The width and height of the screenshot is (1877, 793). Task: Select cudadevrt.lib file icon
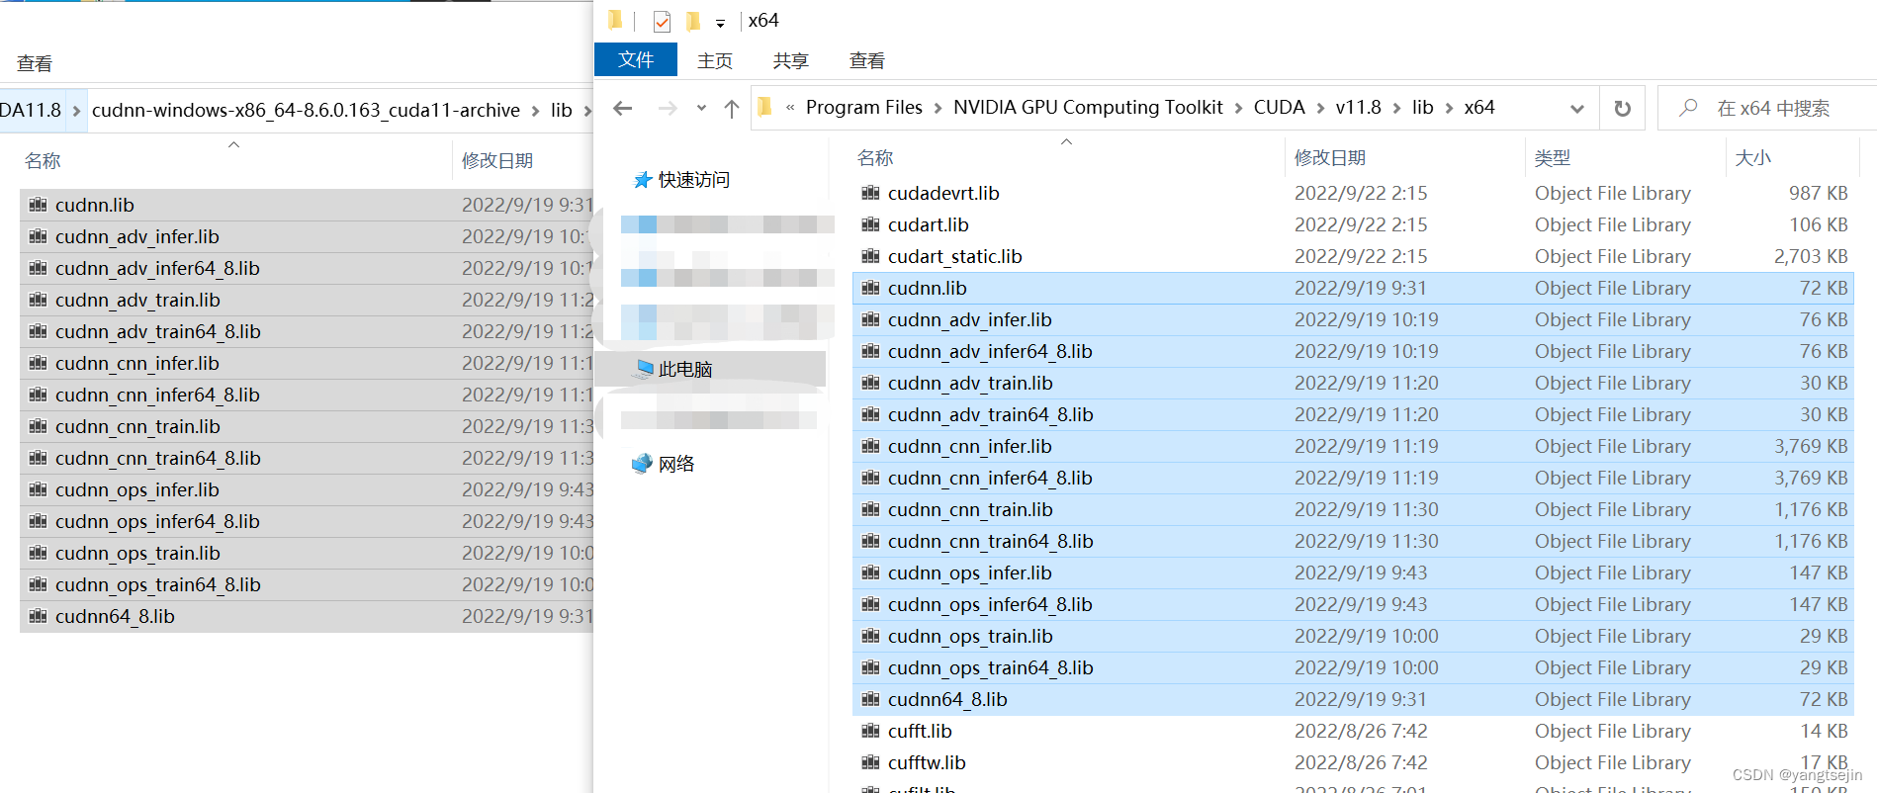click(870, 193)
